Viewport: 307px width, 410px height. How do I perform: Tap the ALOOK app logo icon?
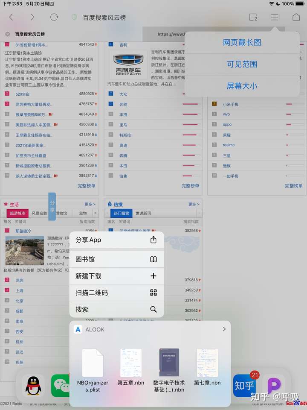78,329
